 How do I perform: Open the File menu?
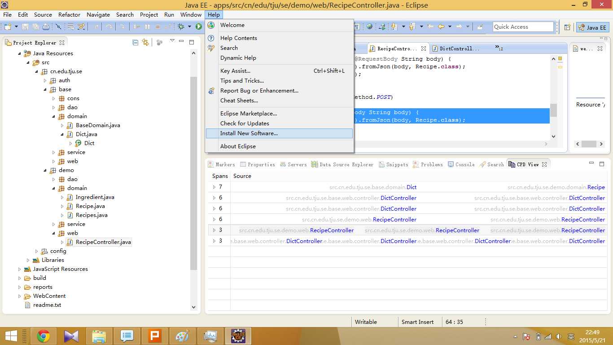click(x=8, y=14)
